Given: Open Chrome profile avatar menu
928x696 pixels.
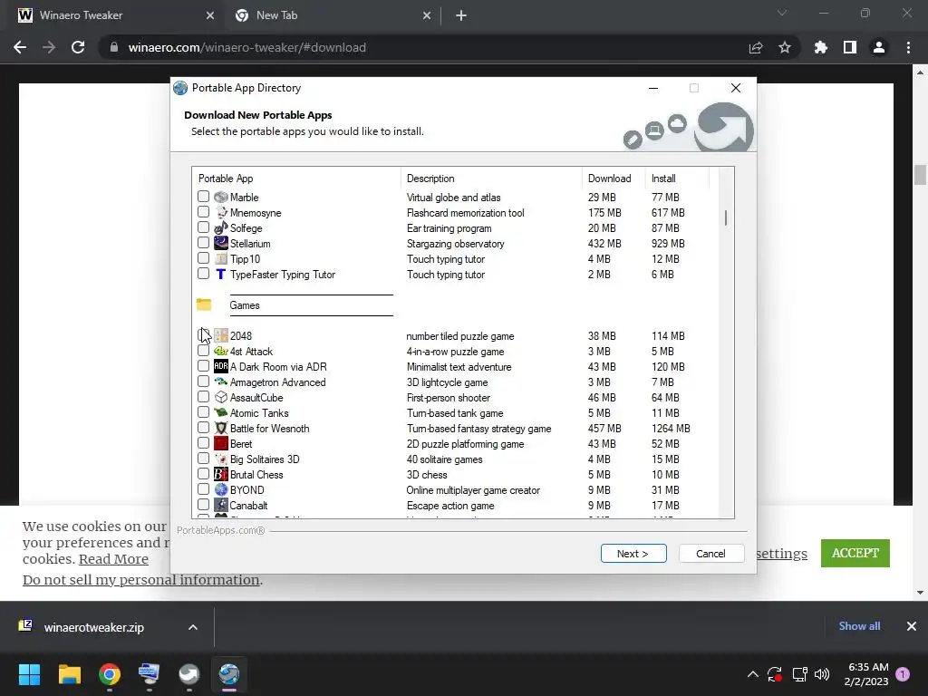Looking at the screenshot, I should (x=879, y=47).
